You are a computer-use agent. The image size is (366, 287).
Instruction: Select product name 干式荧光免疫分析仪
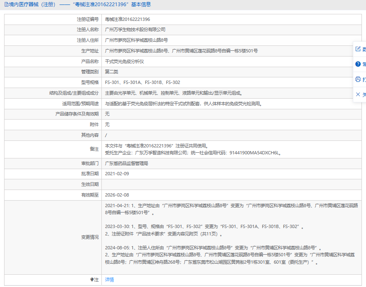124,61
